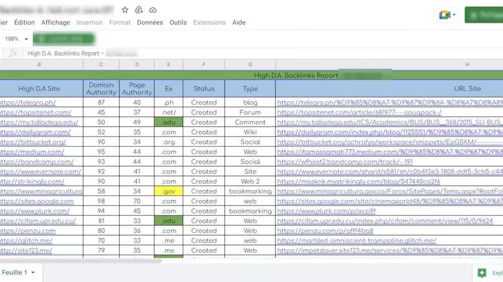Open the penzu.com site link
This screenshot has height=282, width=503.
(28, 231)
